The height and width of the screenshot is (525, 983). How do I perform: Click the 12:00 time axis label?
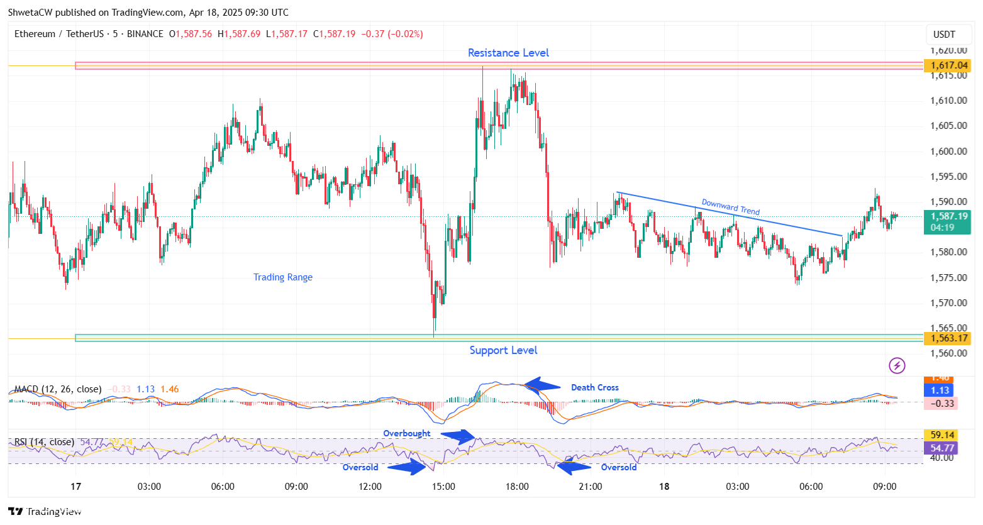tap(370, 486)
